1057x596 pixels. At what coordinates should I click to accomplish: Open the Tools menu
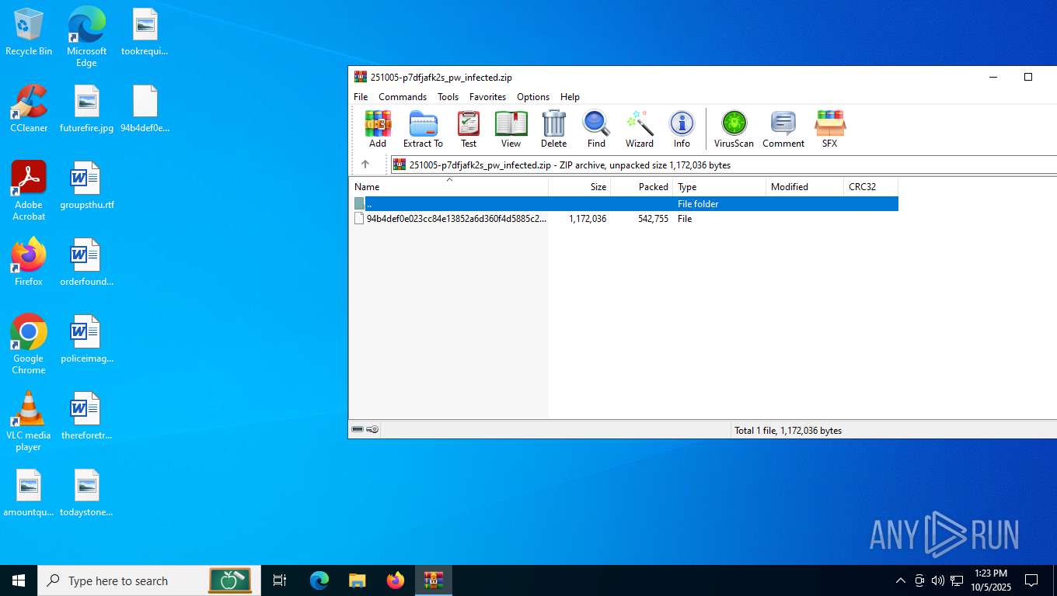448,96
